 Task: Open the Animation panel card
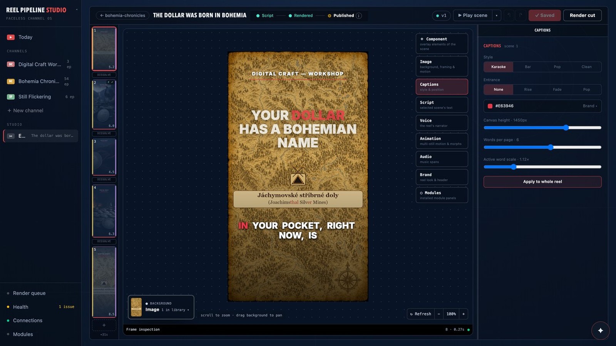[442, 141]
